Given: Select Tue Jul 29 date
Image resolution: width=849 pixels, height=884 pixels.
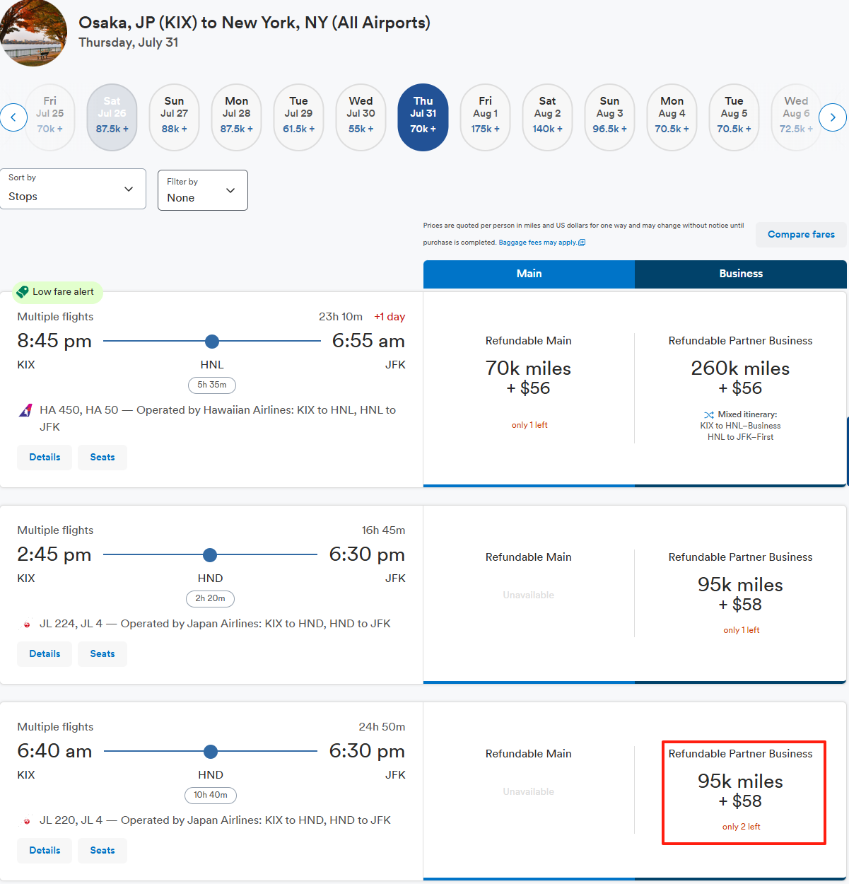Looking at the screenshot, I should tap(298, 117).
